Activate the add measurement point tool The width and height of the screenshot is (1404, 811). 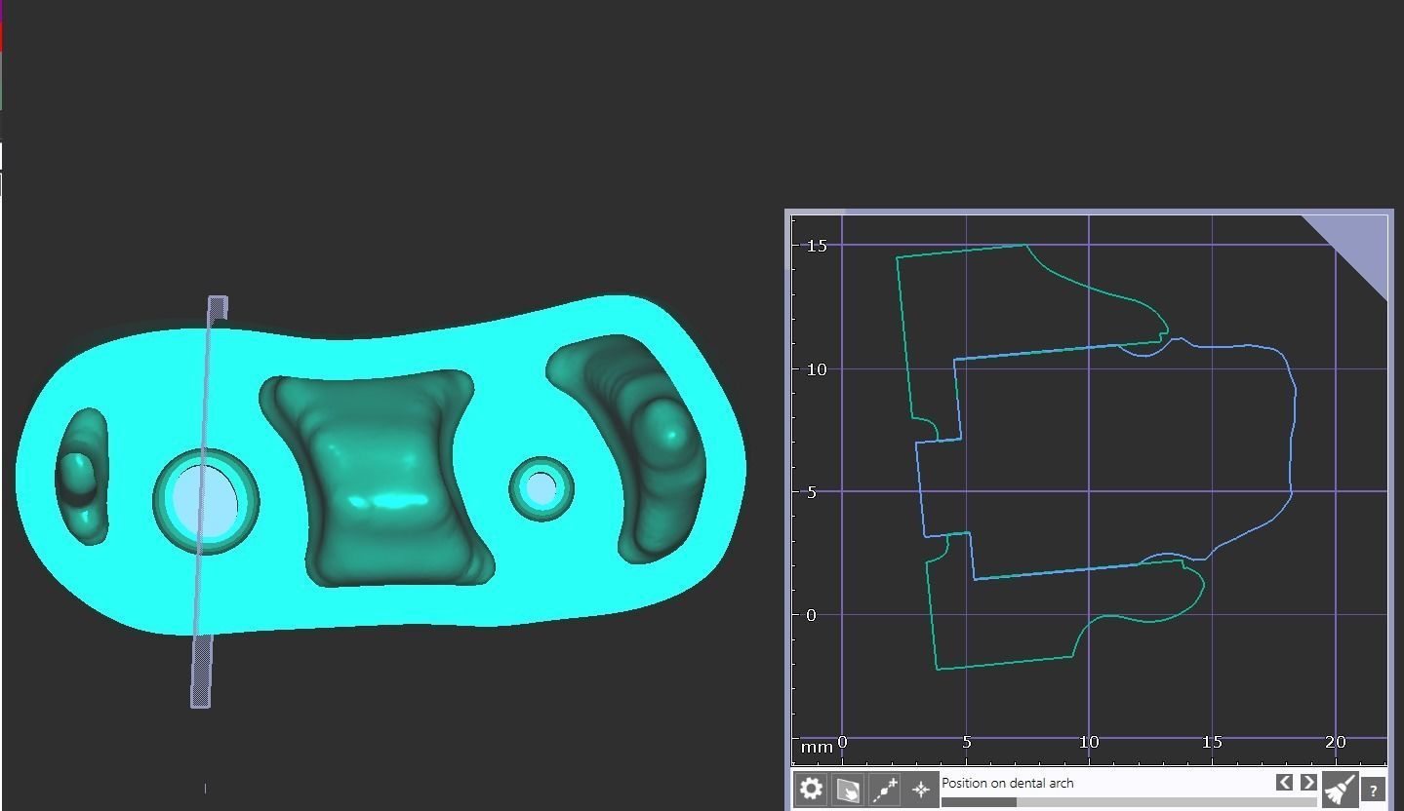pos(885,789)
